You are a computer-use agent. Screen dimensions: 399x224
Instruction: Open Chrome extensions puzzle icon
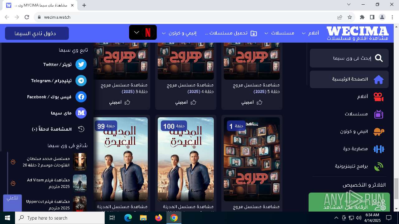362,17
